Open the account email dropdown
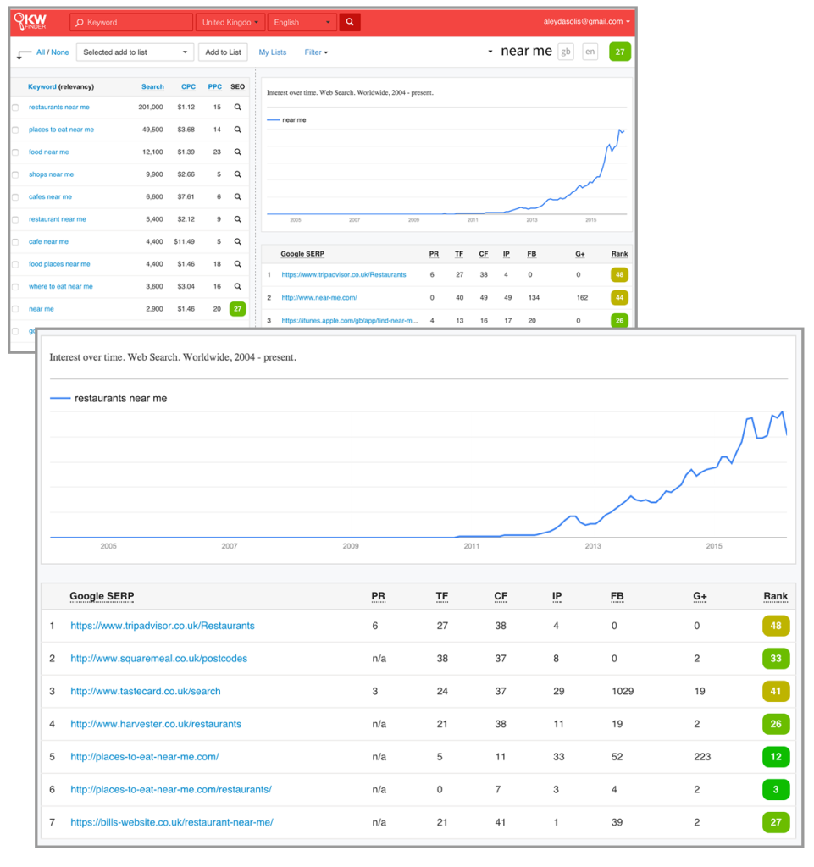Image resolution: width=814 pixels, height=867 pixels. pos(586,21)
